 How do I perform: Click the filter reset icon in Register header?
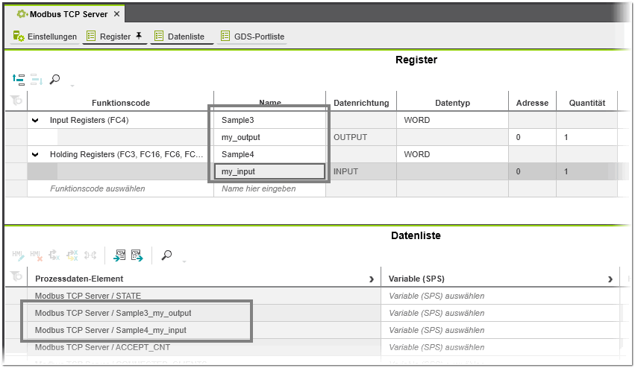[16, 102]
